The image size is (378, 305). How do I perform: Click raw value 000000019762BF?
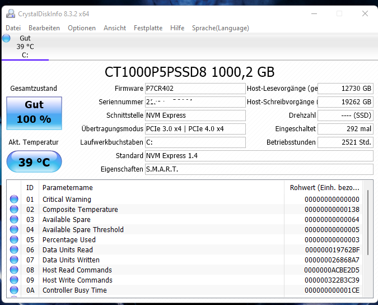[x=333, y=249]
